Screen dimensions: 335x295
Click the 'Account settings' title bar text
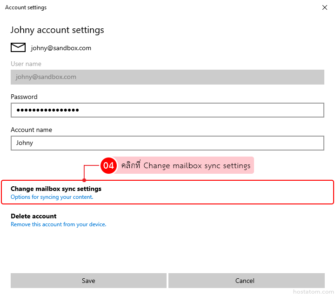(x=26, y=7)
